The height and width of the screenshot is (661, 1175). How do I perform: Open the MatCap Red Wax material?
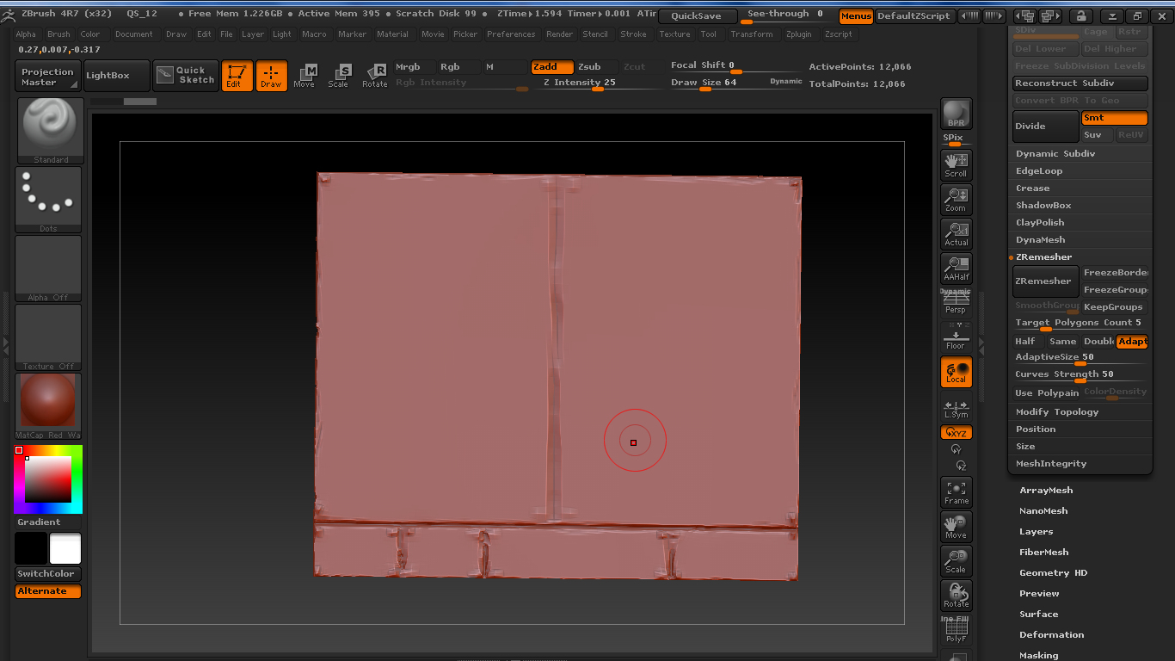point(48,406)
